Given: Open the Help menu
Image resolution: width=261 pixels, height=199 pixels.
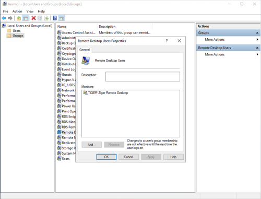Looking at the screenshot, I should point(41,11).
